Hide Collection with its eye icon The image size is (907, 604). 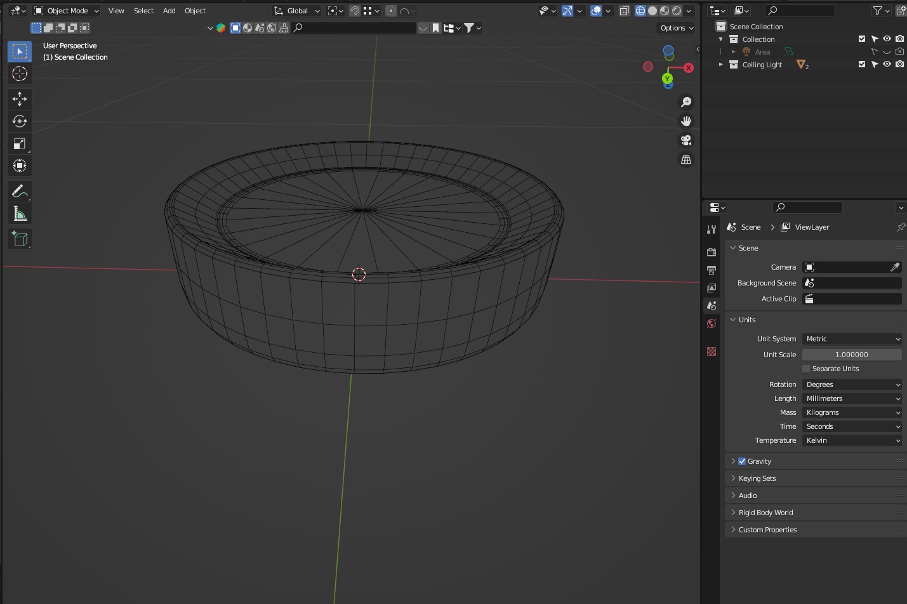(x=887, y=39)
